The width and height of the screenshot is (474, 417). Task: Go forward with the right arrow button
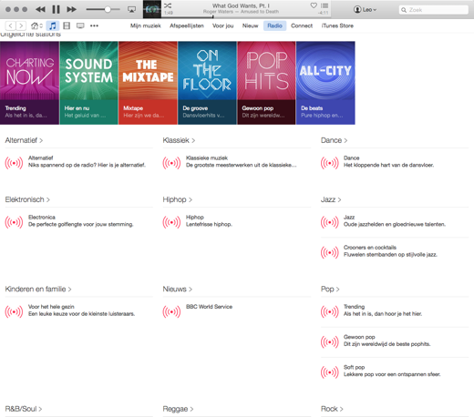click(21, 25)
